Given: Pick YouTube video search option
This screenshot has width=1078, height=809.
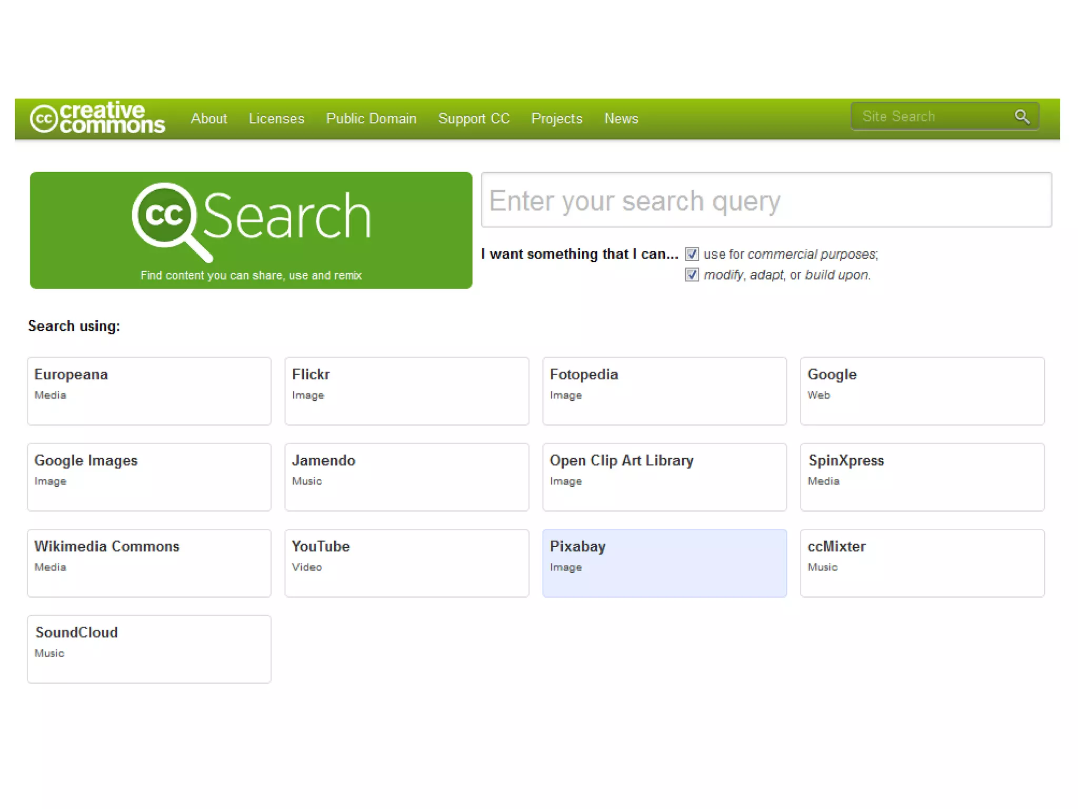Looking at the screenshot, I should click(406, 563).
